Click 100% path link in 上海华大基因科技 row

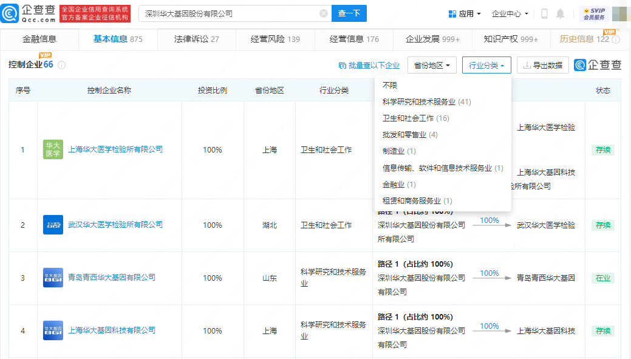[x=489, y=326]
